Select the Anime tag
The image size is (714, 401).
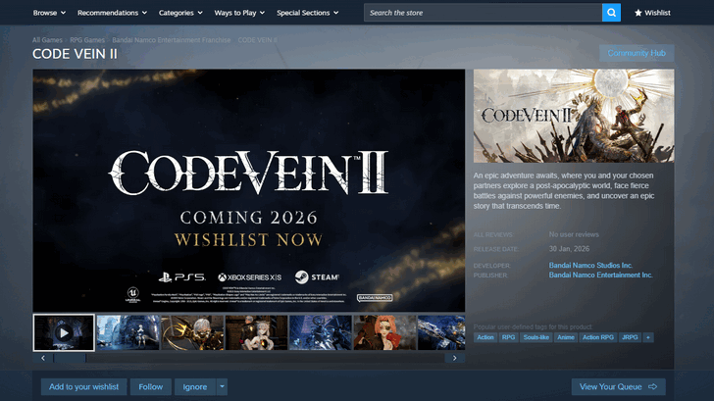coord(566,337)
